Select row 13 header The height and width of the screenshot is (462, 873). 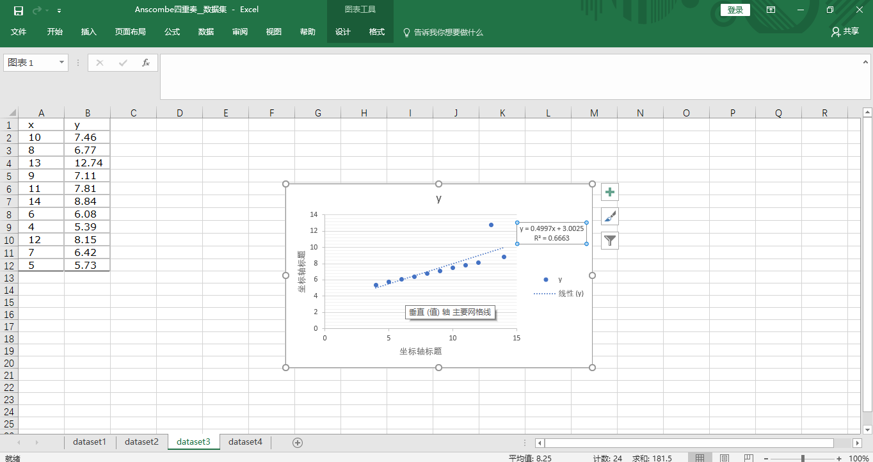[9, 278]
